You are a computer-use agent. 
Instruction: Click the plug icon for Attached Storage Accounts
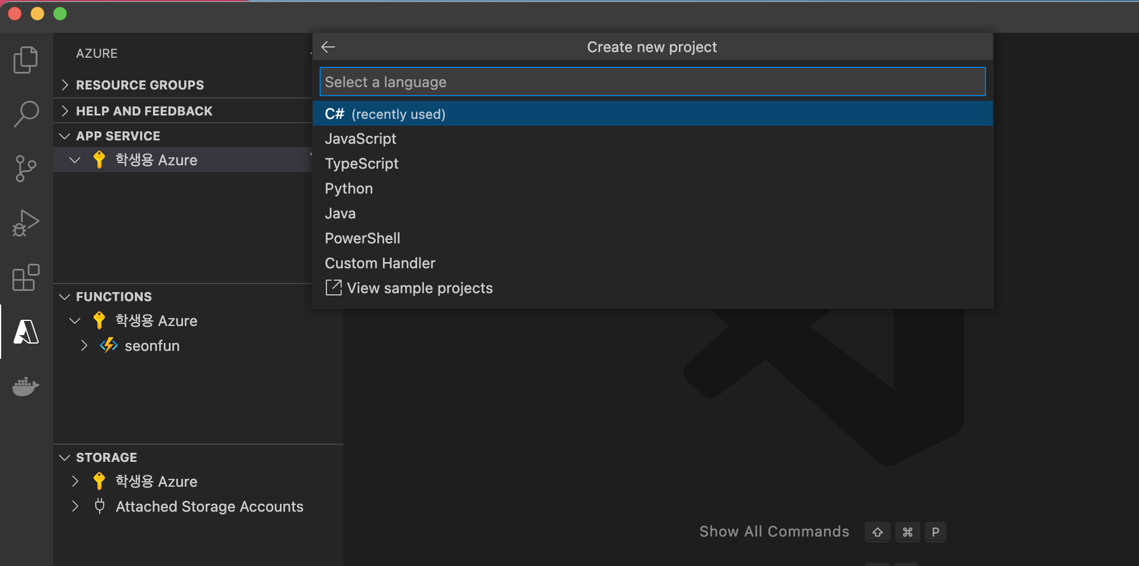(100, 506)
